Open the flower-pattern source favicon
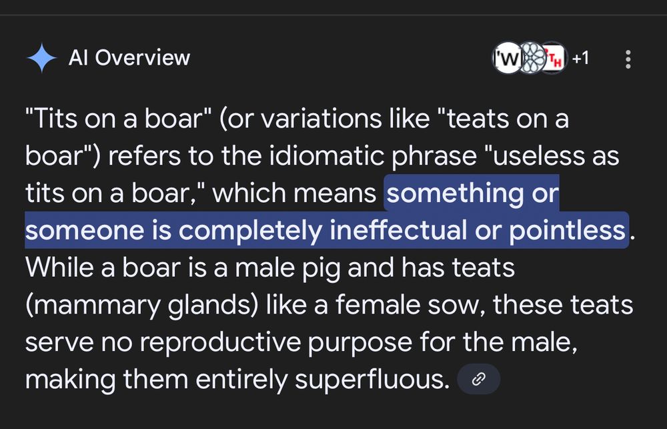 coord(530,59)
